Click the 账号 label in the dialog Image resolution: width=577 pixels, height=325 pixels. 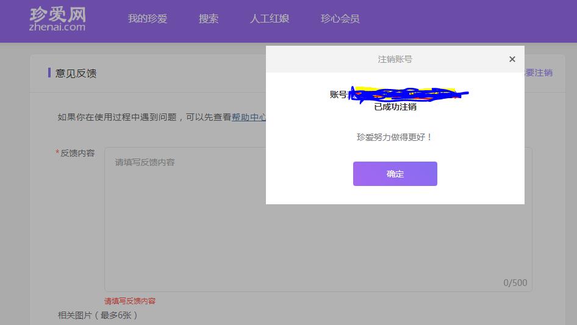338,95
